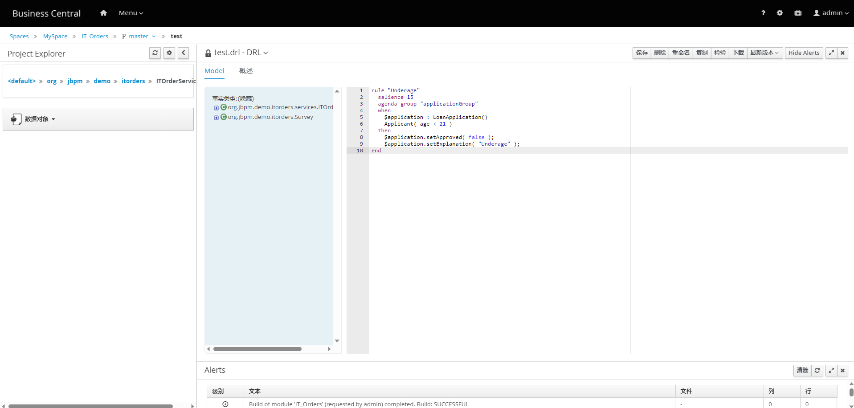Close the Alerts panel
The height and width of the screenshot is (408, 854).
(842, 370)
